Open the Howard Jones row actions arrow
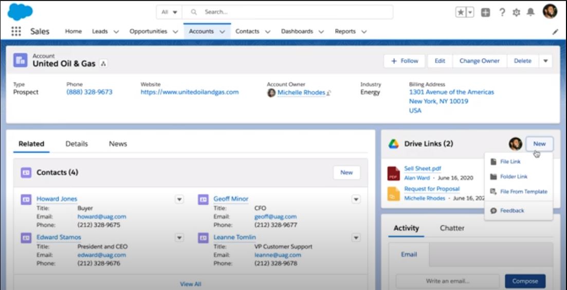 pos(179,199)
